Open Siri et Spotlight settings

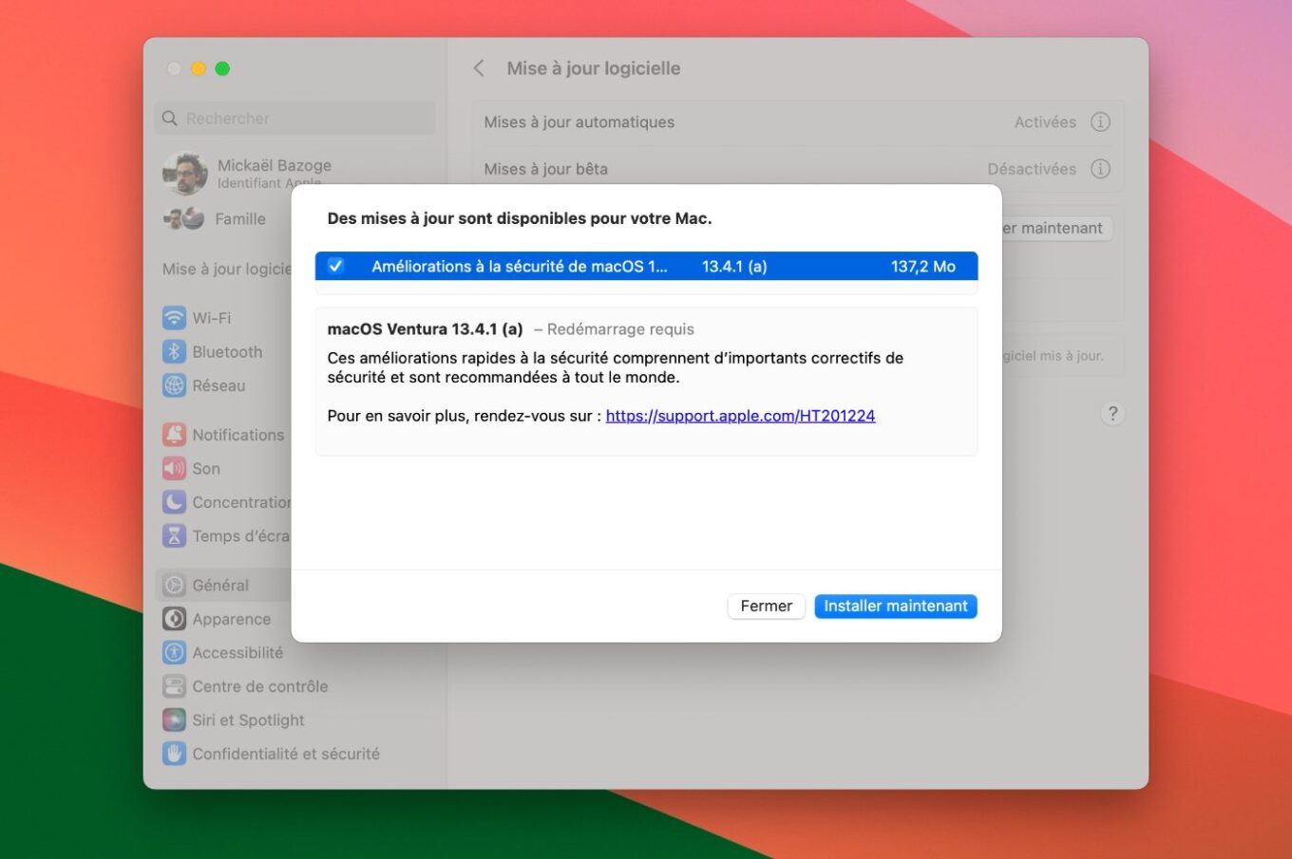point(248,719)
